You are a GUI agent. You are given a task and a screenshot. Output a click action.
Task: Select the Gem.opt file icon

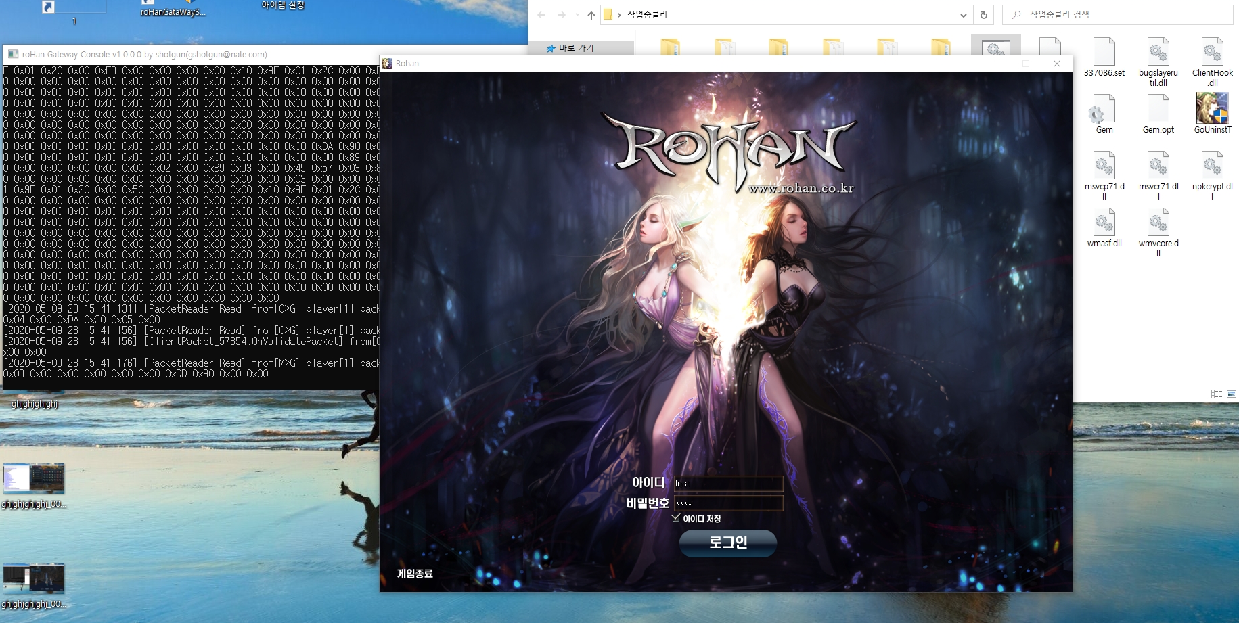(x=1158, y=114)
